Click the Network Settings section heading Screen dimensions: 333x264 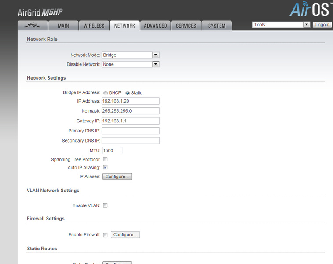point(46,78)
